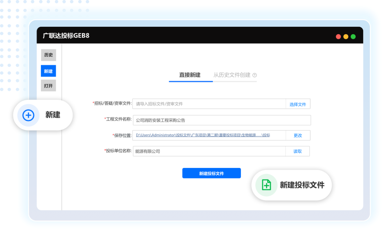Click the blue plus 新建 icon
The image size is (383, 230).
pyautogui.click(x=28, y=115)
